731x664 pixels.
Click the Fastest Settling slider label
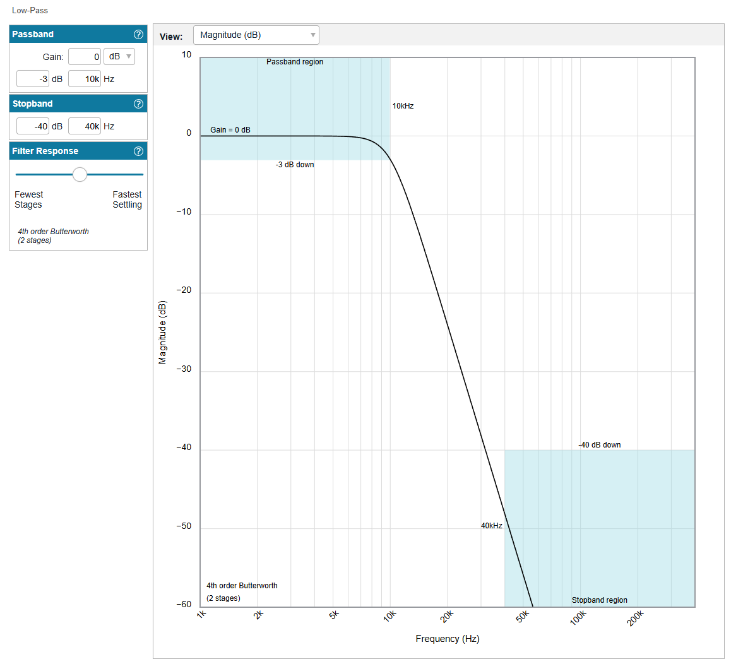[x=127, y=199]
